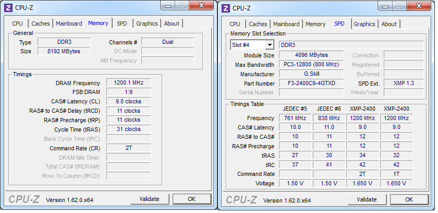Open SPD tab in left window
The image size is (438, 213).
click(122, 23)
